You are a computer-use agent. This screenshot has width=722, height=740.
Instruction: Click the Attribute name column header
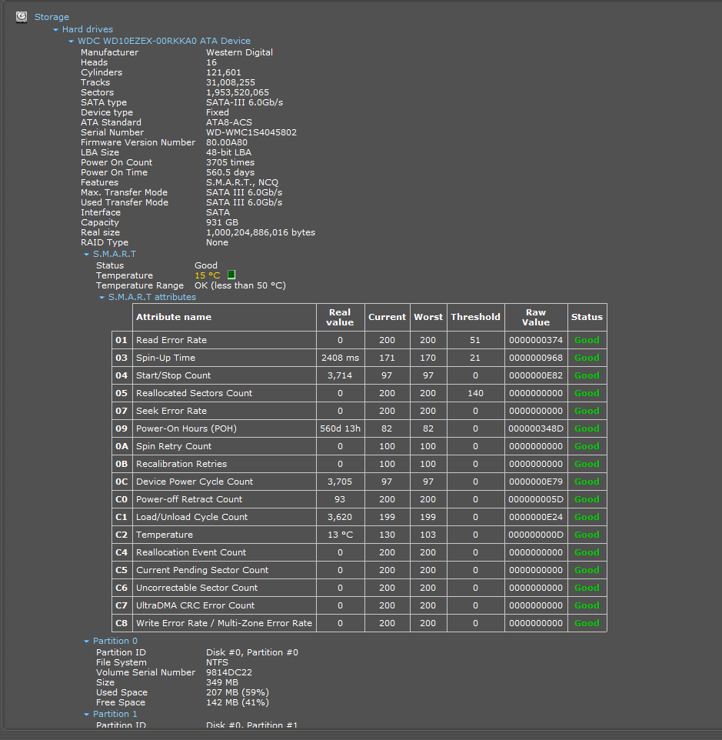coord(173,317)
